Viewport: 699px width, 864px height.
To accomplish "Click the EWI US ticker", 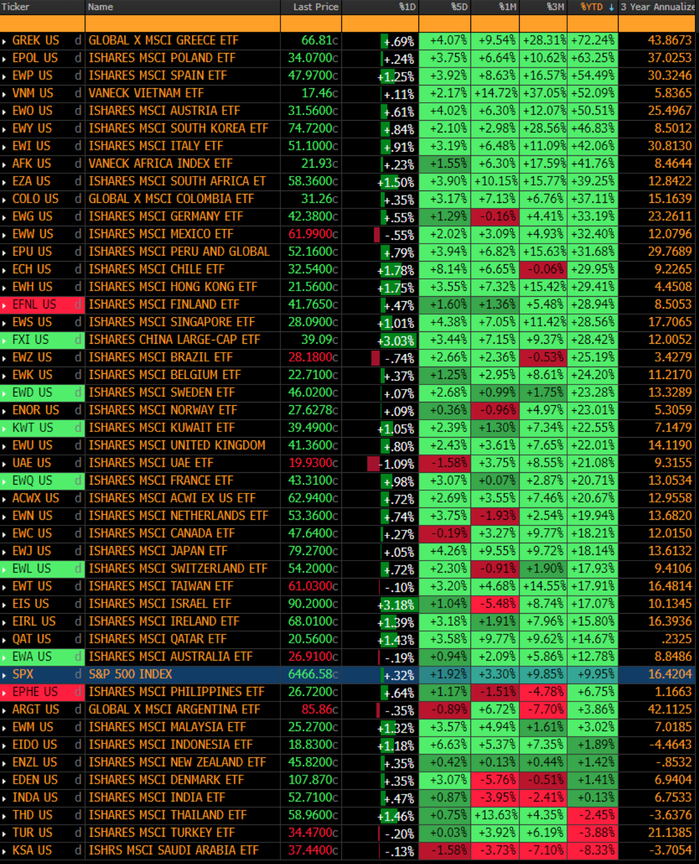I will pos(31,146).
